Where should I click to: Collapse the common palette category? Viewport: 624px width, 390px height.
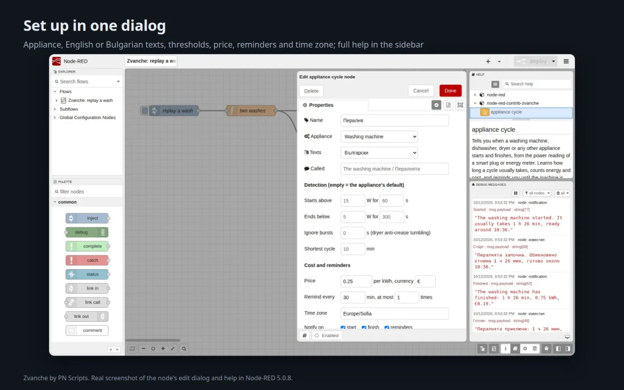pyautogui.click(x=55, y=202)
